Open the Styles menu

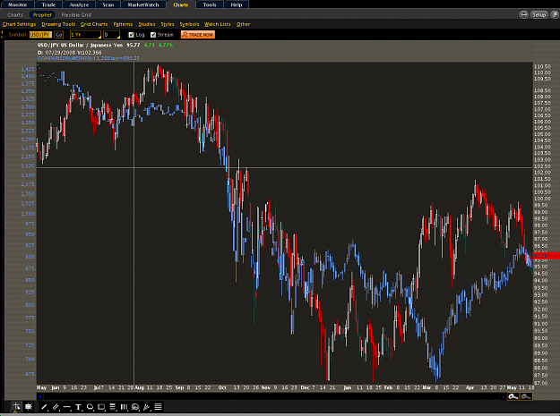point(168,24)
